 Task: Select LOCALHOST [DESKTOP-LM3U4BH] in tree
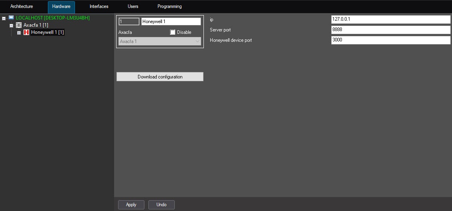53,18
